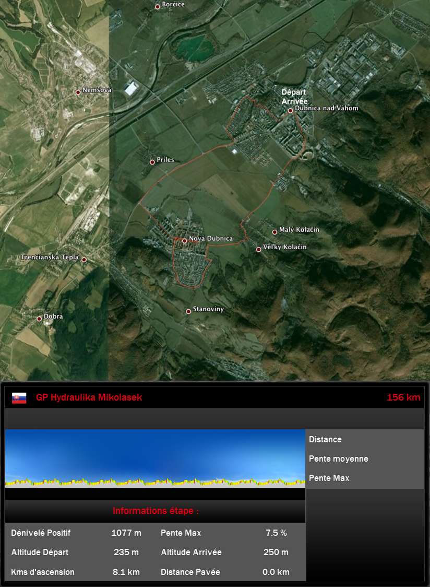The width and height of the screenshot is (430, 587).
Task: Click the Pente Max label in side panel
Action: tap(329, 478)
